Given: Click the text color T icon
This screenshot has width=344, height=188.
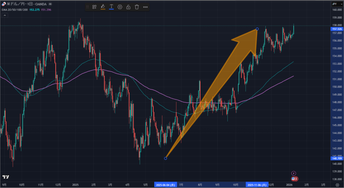Looking at the screenshot, I should [111, 6].
